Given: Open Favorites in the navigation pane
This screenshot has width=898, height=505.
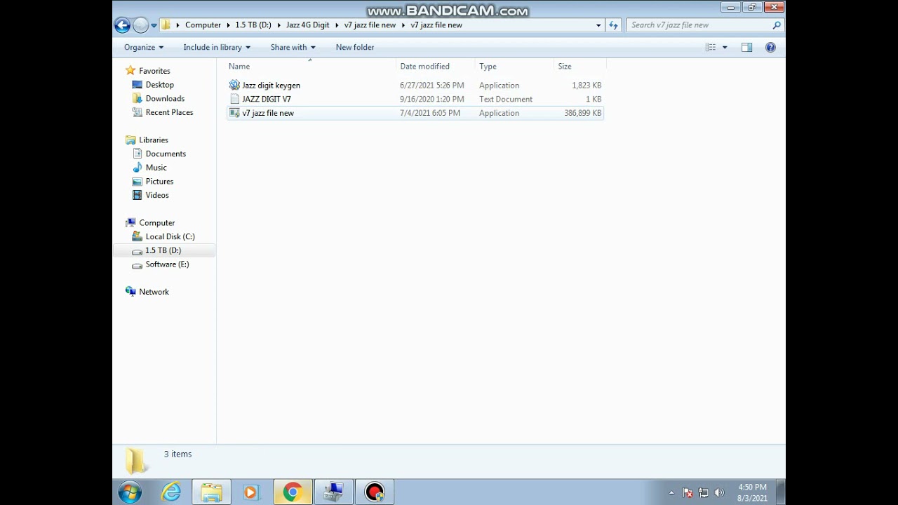Looking at the screenshot, I should click(154, 71).
